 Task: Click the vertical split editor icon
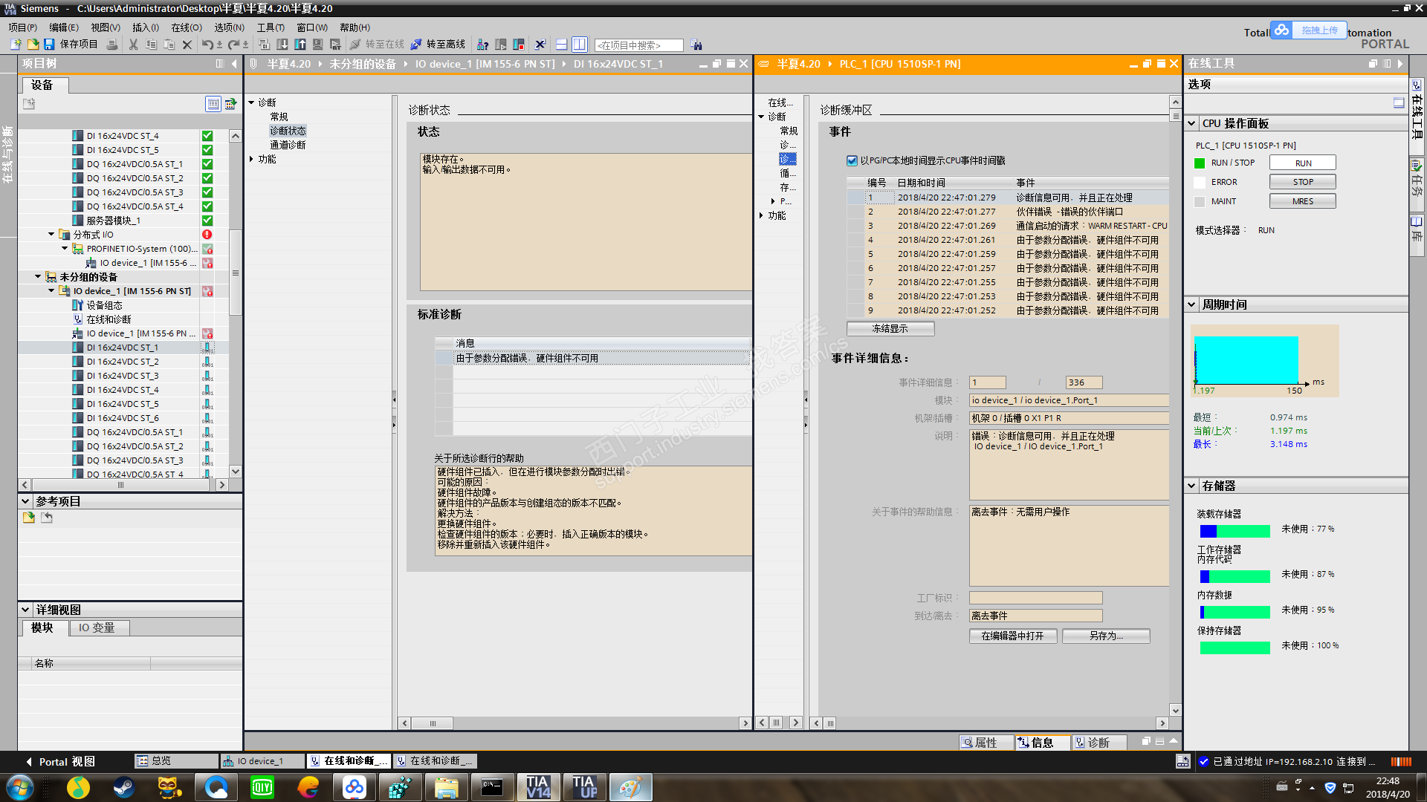pyautogui.click(x=580, y=45)
